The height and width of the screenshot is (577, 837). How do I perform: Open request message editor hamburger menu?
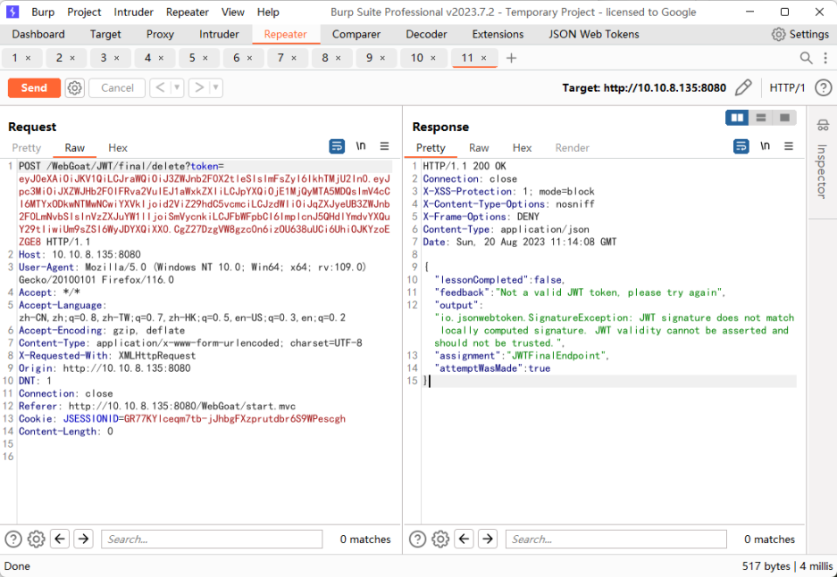click(384, 146)
